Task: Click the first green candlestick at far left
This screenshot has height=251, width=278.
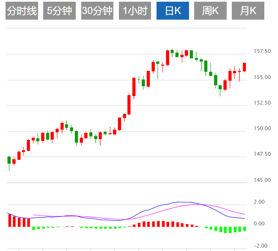Action: pyautogui.click(x=9, y=160)
